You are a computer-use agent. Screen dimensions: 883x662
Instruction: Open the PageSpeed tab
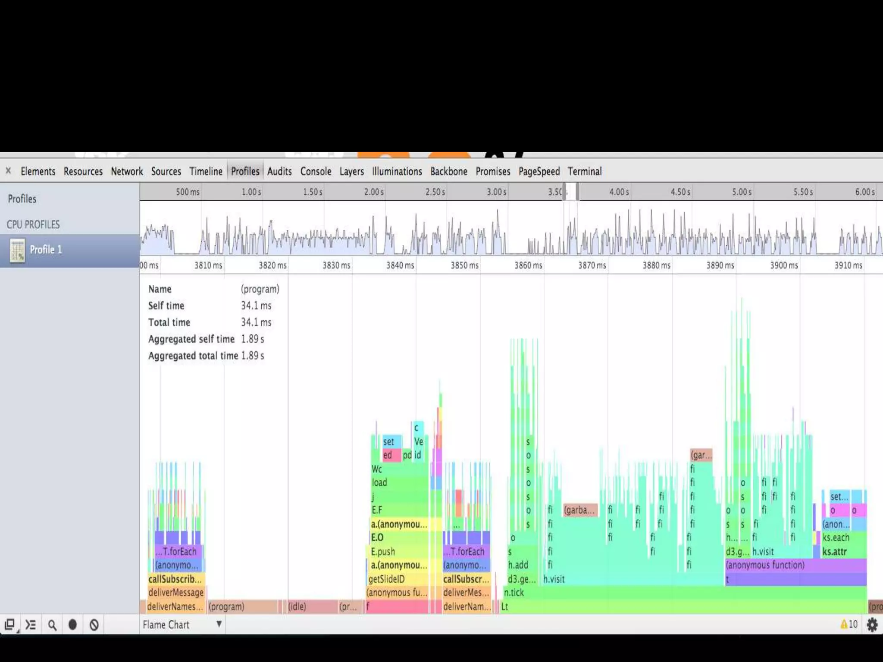click(x=539, y=172)
